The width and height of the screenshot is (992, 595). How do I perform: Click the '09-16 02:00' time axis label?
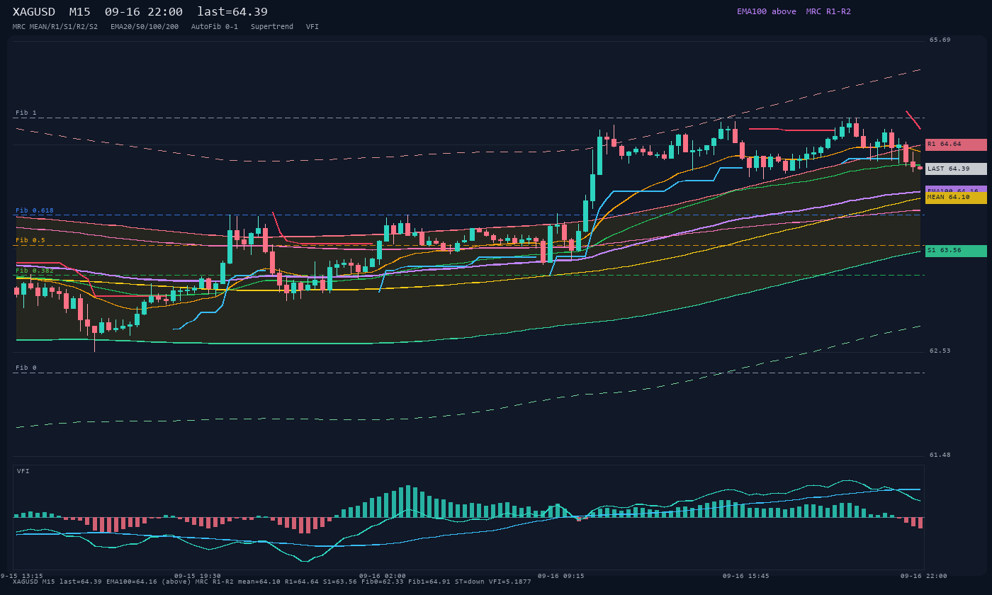[383, 576]
